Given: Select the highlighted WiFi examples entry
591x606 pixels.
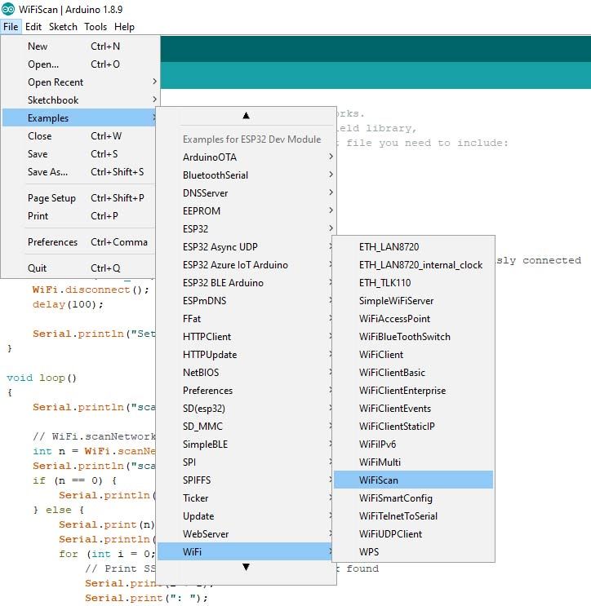Looking at the screenshot, I should tap(245, 552).
